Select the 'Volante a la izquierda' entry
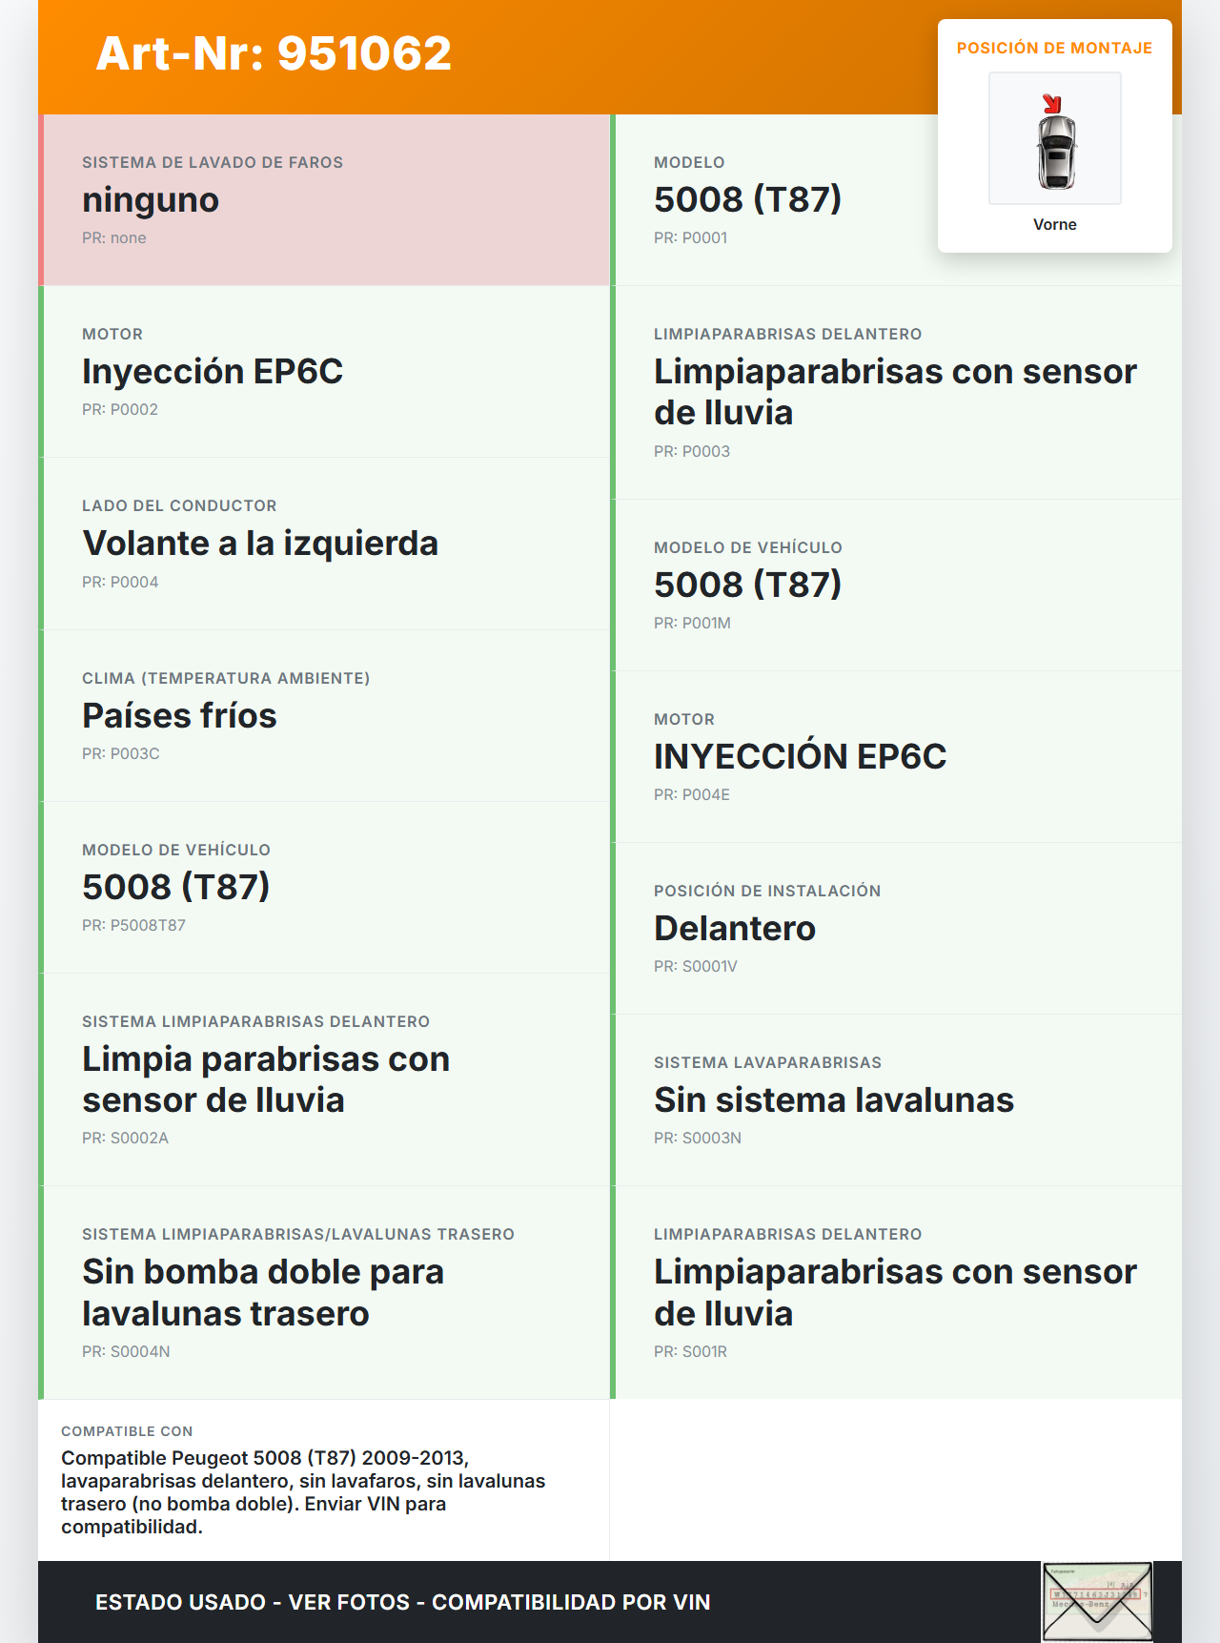This screenshot has width=1220, height=1643. (260, 544)
